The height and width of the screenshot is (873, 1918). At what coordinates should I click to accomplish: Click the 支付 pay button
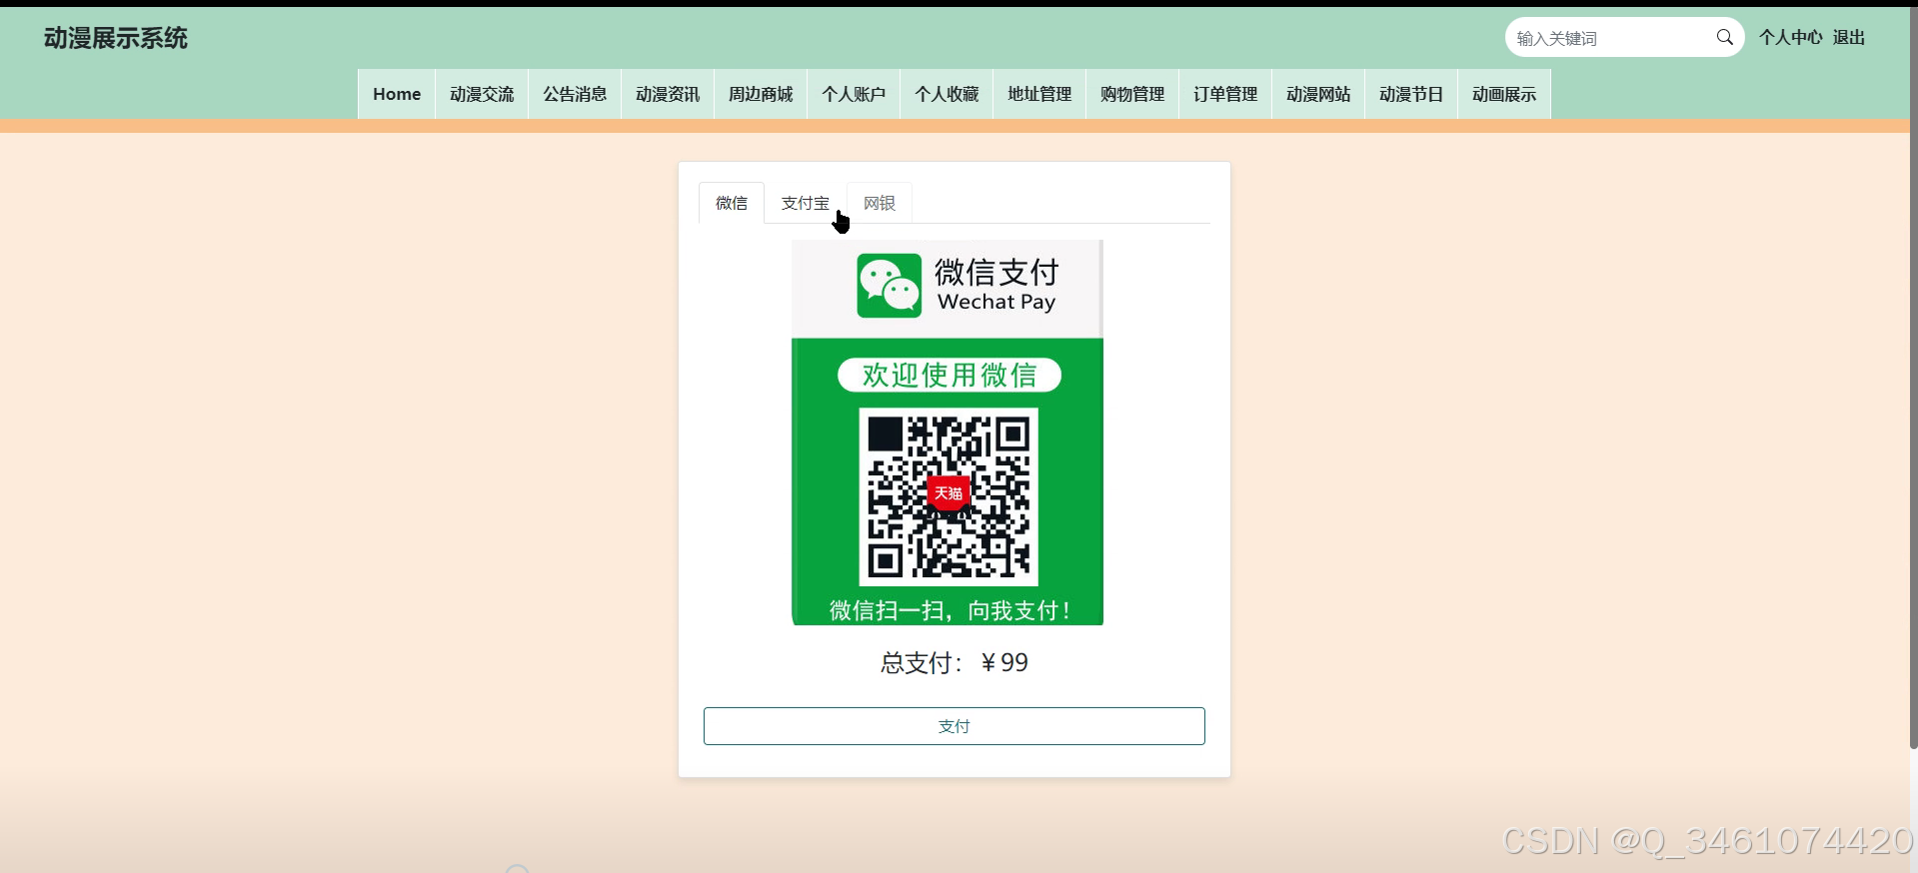click(x=955, y=726)
